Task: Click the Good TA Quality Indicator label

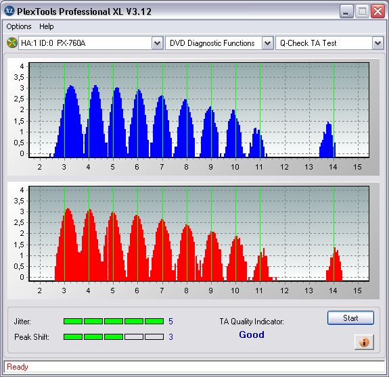Action: [x=252, y=334]
